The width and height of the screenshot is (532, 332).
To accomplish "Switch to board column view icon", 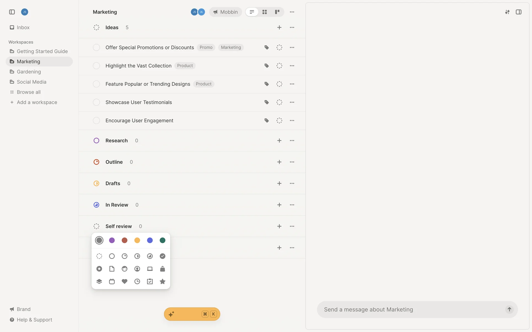I will (277, 12).
